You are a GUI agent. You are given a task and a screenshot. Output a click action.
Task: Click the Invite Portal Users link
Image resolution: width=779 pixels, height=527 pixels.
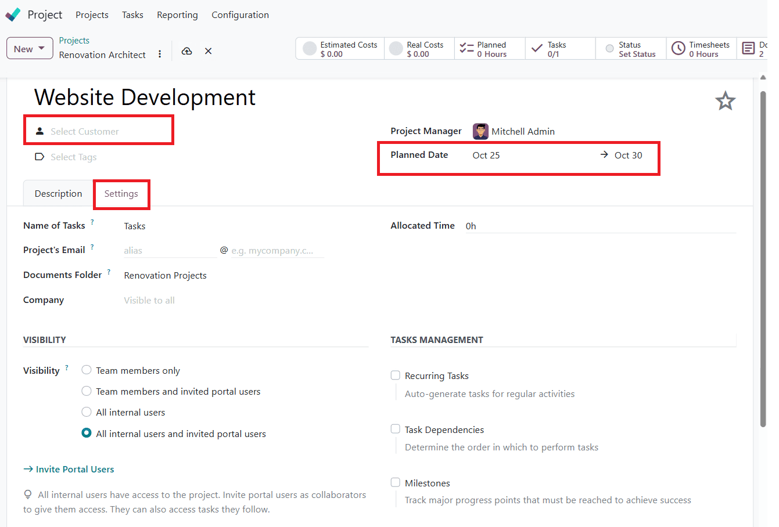click(69, 469)
